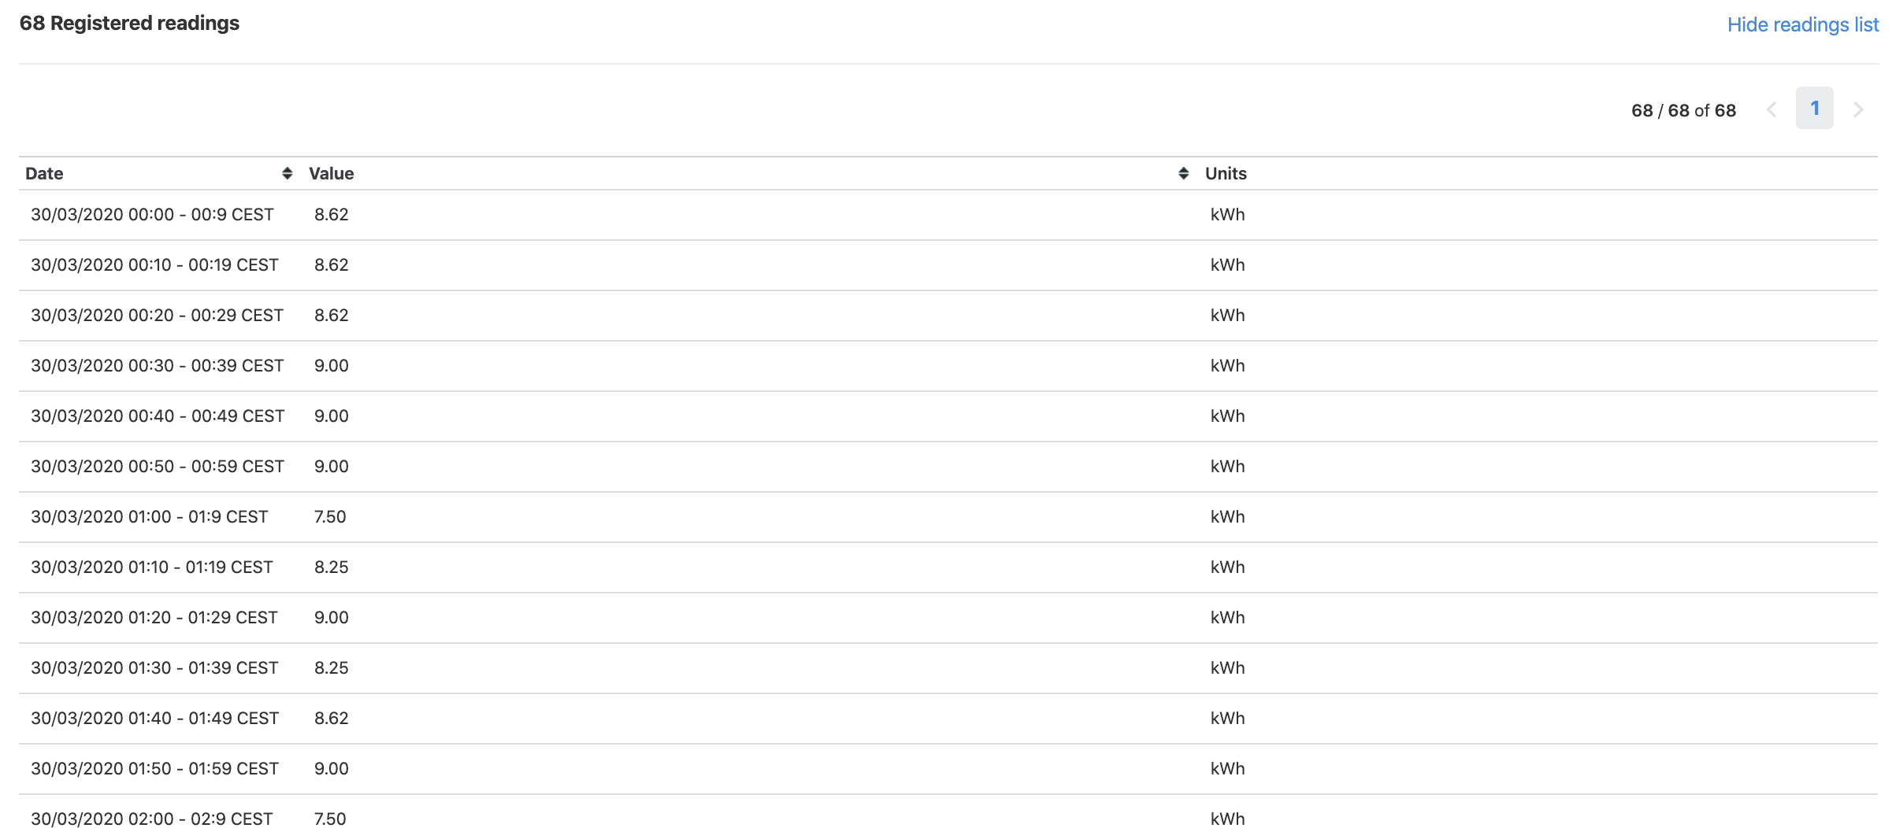
Task: Click the Units column header
Action: tap(1226, 174)
